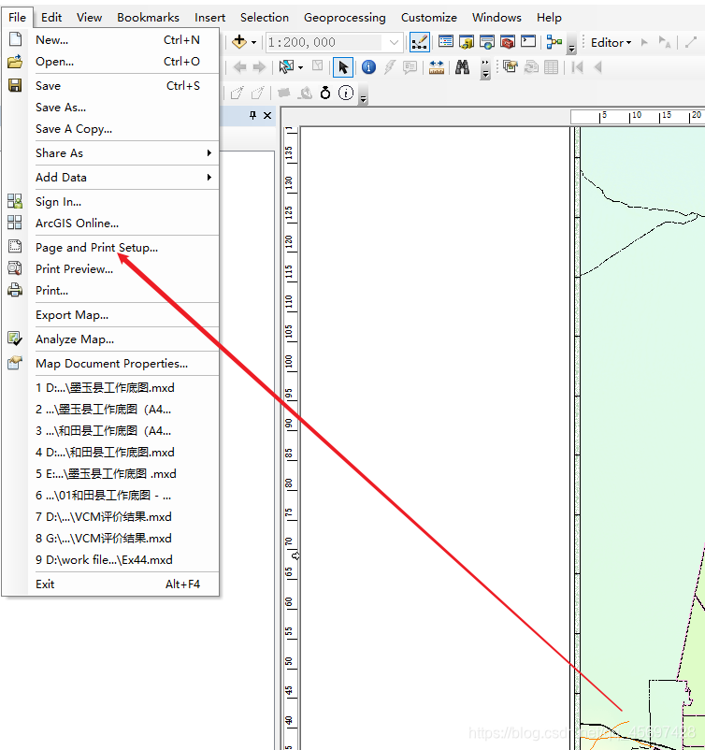Image resolution: width=705 pixels, height=750 pixels.
Task: Launch the ModelBuilder window icon
Action: pyautogui.click(x=554, y=42)
